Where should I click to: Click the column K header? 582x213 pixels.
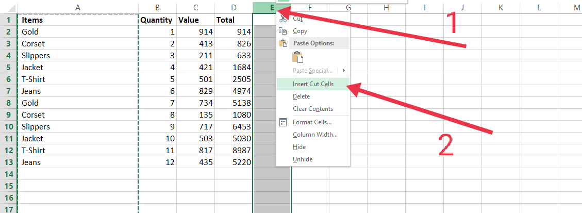tap(501, 8)
